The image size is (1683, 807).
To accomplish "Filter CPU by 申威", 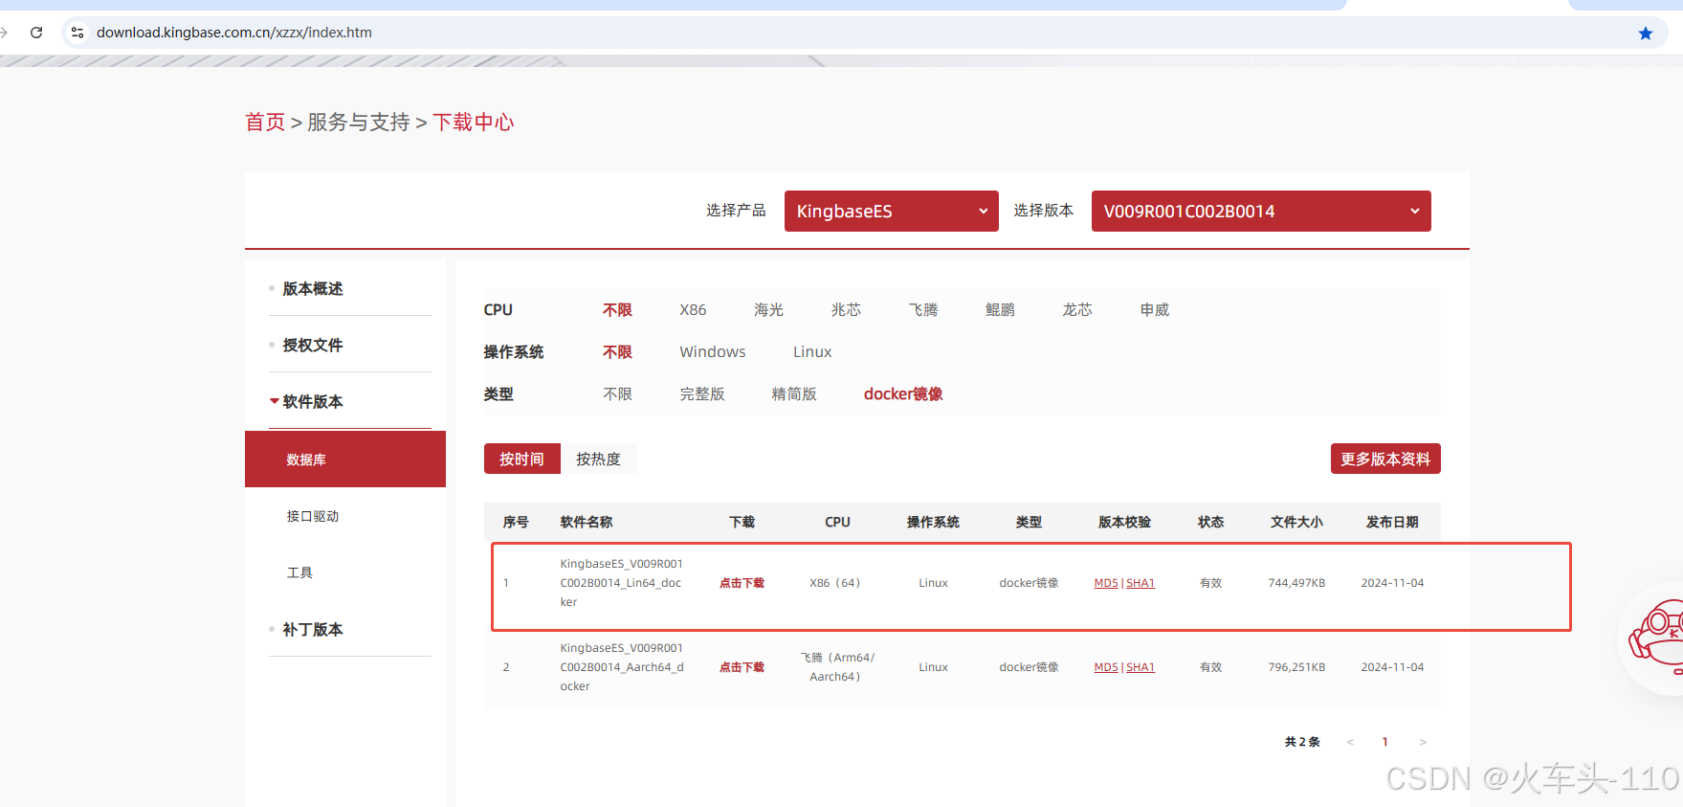I will click(x=1155, y=310).
